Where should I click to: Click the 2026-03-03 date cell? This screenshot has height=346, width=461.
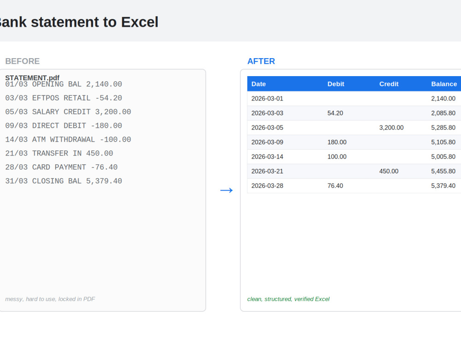(285, 113)
